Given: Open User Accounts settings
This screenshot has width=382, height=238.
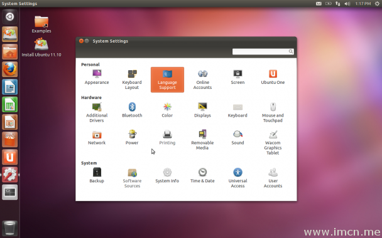Looking at the screenshot, I should pyautogui.click(x=273, y=178).
